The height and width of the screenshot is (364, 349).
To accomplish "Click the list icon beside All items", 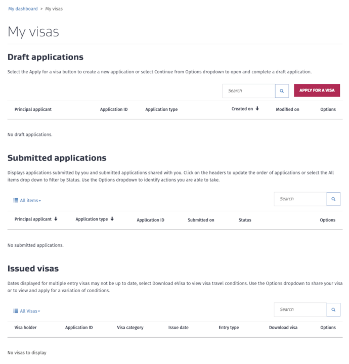I will 16,201.
